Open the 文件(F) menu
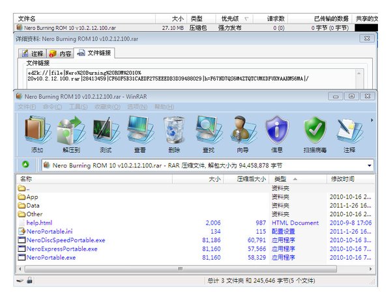391x300 pixels. coord(27,107)
